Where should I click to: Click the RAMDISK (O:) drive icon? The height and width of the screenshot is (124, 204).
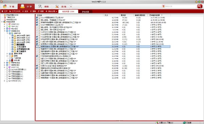pos(10,81)
